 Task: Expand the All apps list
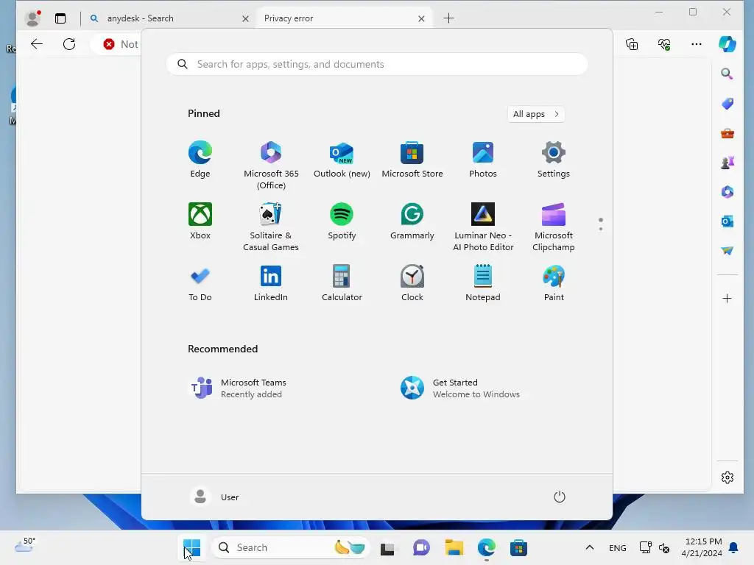click(x=536, y=114)
